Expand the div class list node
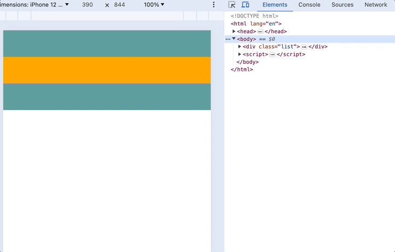Viewport: 395px width, 252px height. coord(240,47)
